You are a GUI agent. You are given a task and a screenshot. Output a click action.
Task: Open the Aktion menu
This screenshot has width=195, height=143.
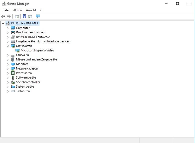click(x=17, y=10)
